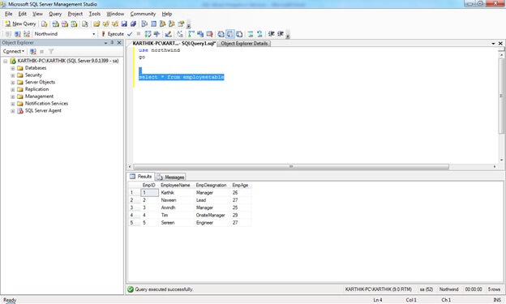Viewport: 506px width, 304px height.
Task: Click the Increase Indent icon
Action: coord(281,34)
